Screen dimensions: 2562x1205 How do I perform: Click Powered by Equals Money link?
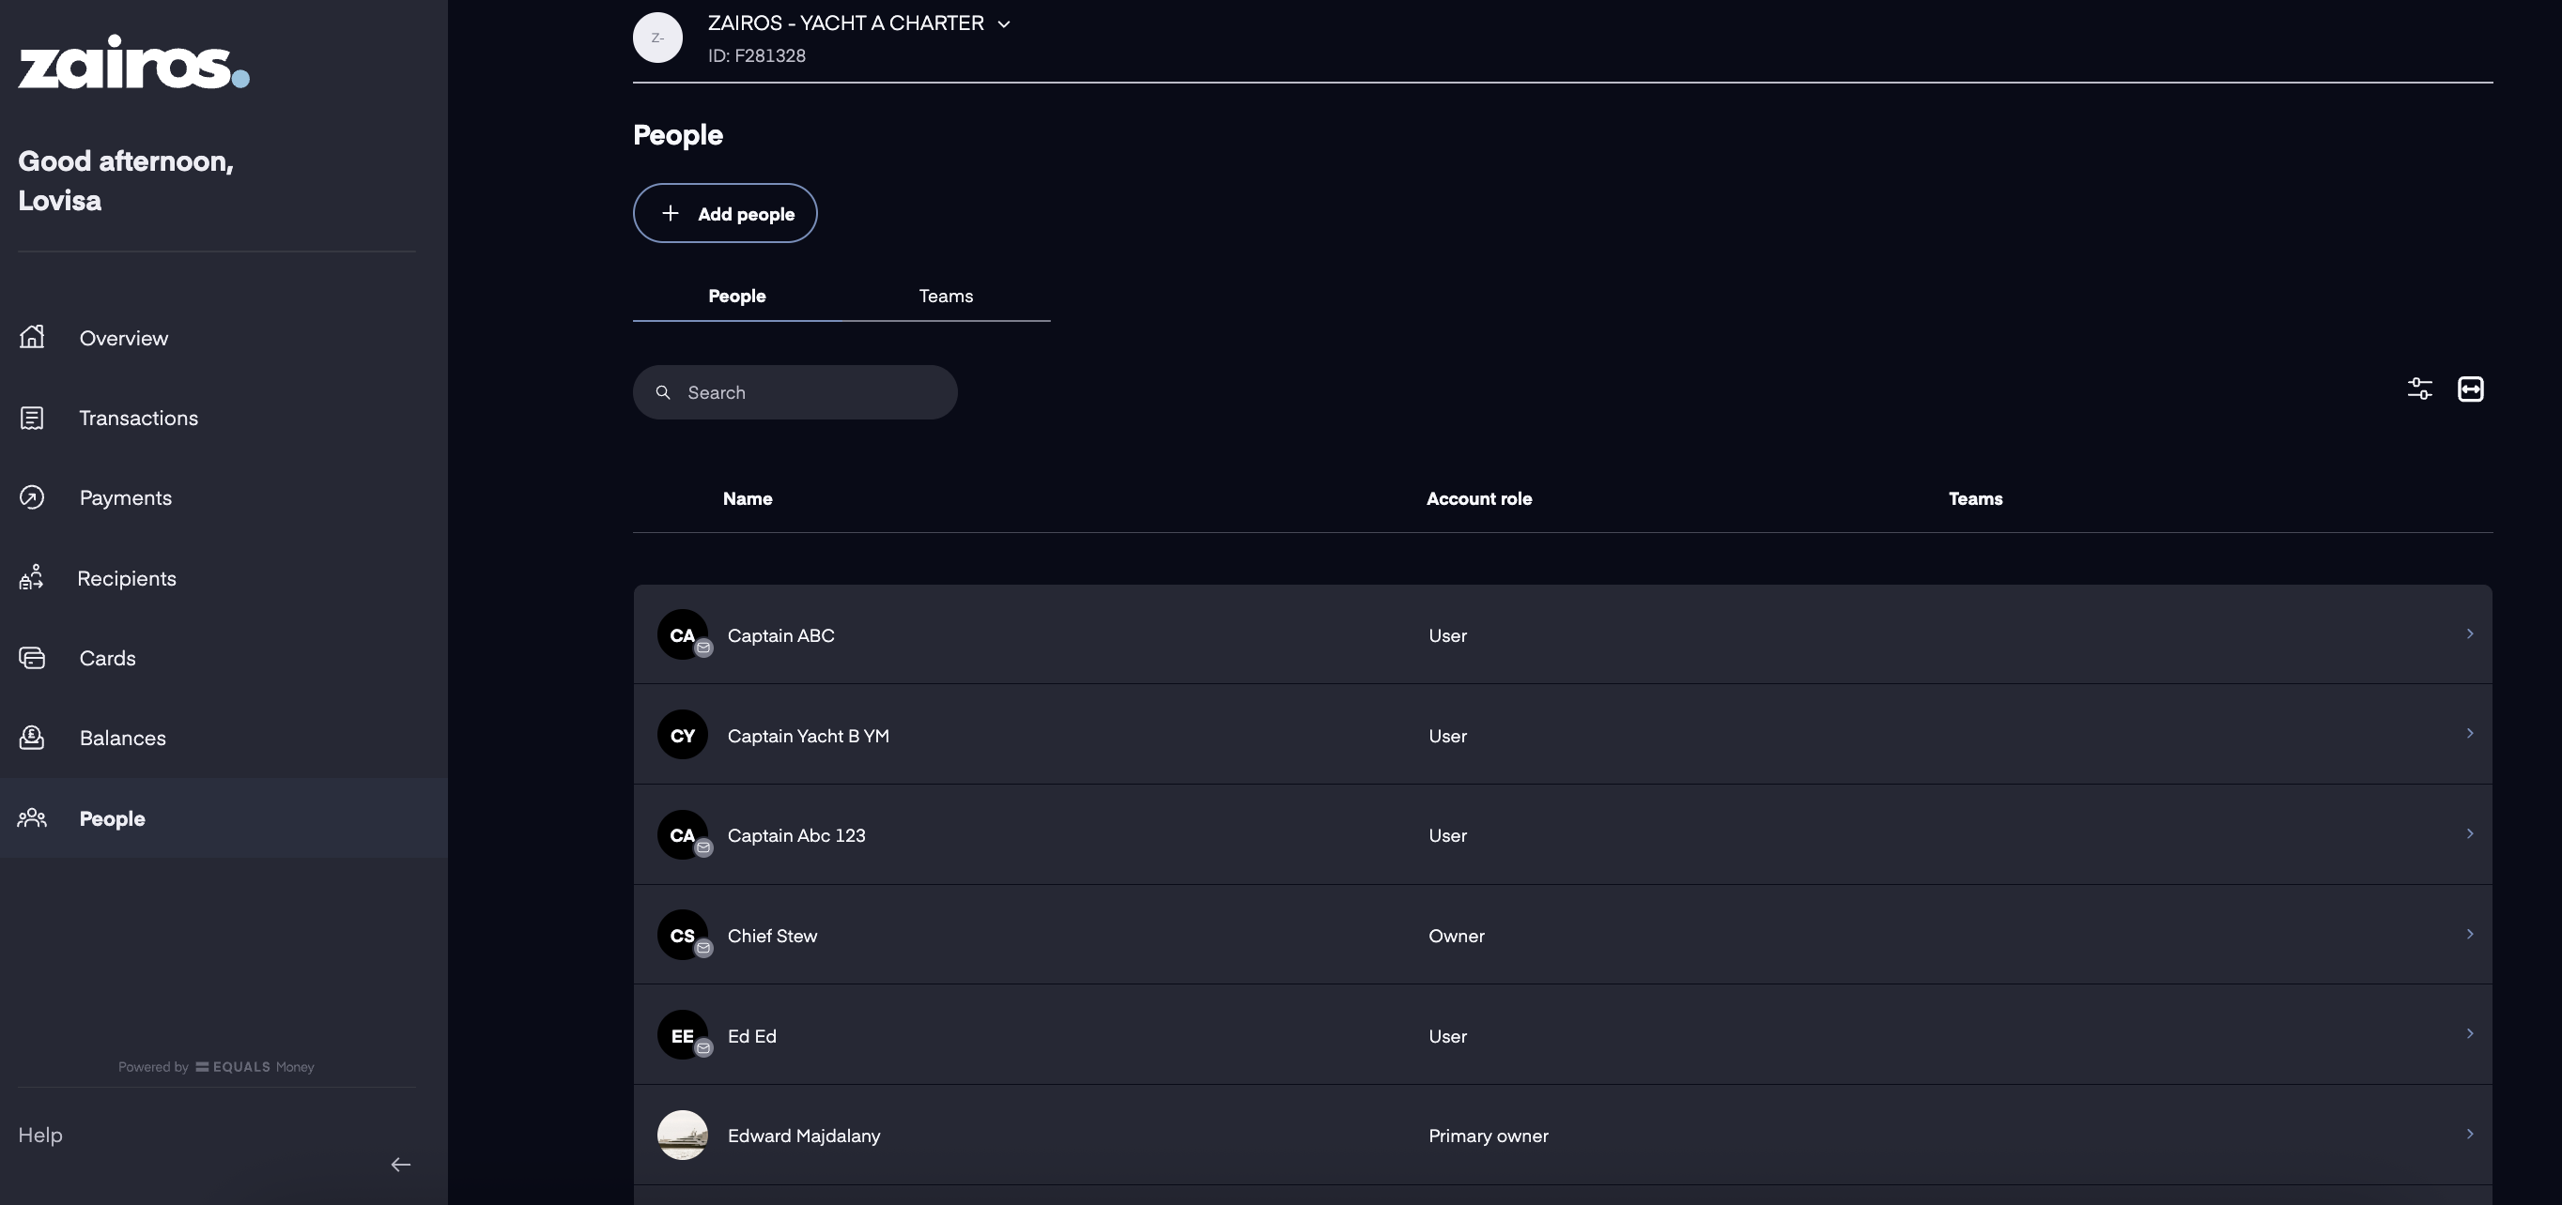(x=216, y=1067)
